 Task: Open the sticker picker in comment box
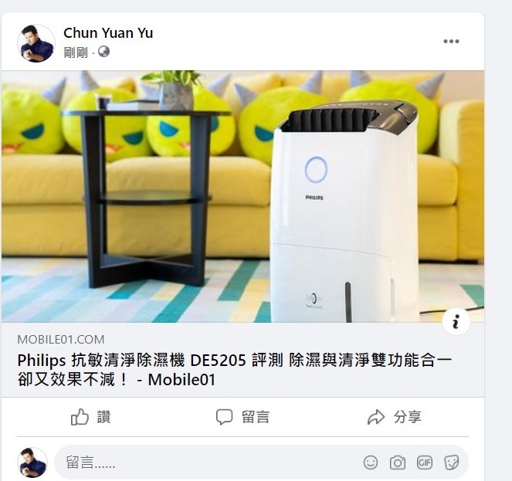[x=452, y=462]
